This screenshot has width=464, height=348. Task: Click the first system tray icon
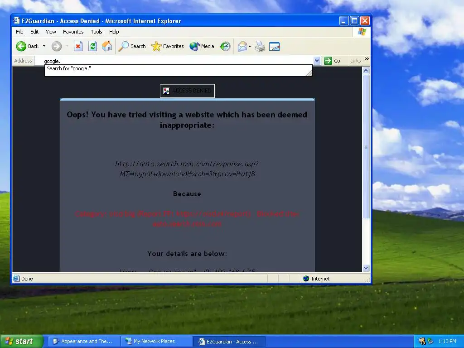coord(422,341)
